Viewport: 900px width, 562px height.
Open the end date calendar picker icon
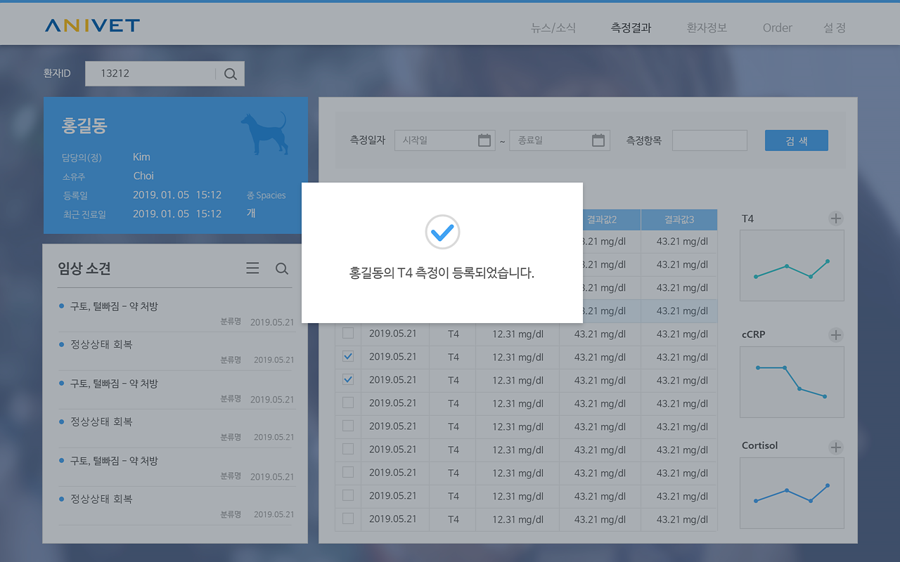point(598,140)
